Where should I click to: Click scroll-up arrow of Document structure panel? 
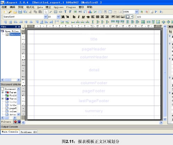click(x=19, y=89)
